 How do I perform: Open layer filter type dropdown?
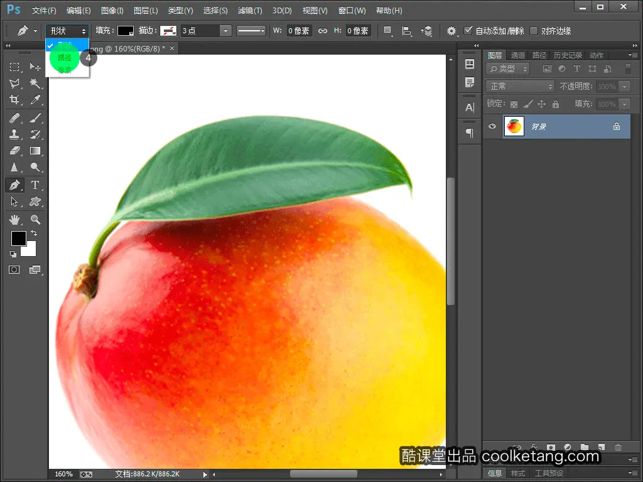(507, 69)
